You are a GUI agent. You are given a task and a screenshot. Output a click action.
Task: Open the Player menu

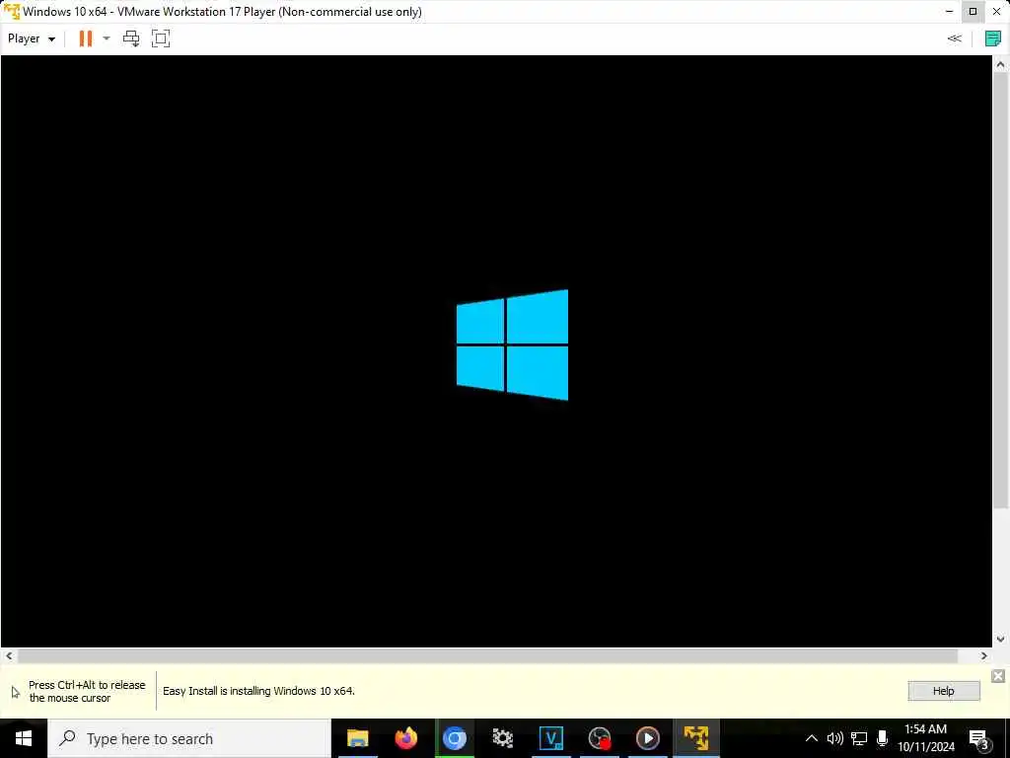click(x=31, y=38)
